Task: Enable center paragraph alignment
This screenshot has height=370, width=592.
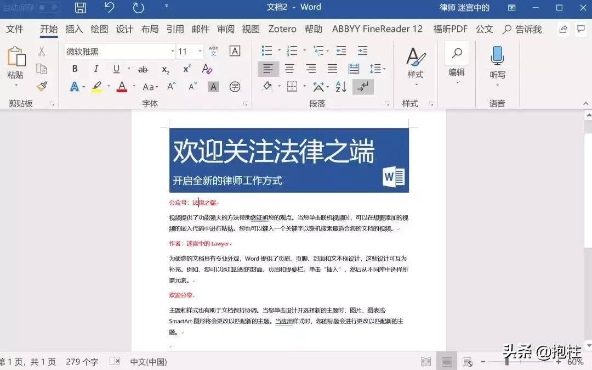Action: click(289, 69)
